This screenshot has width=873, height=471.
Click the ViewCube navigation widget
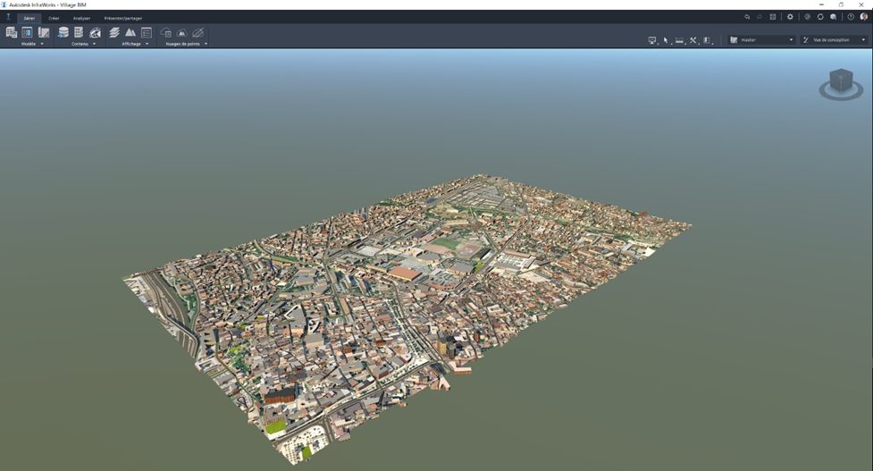point(841,82)
